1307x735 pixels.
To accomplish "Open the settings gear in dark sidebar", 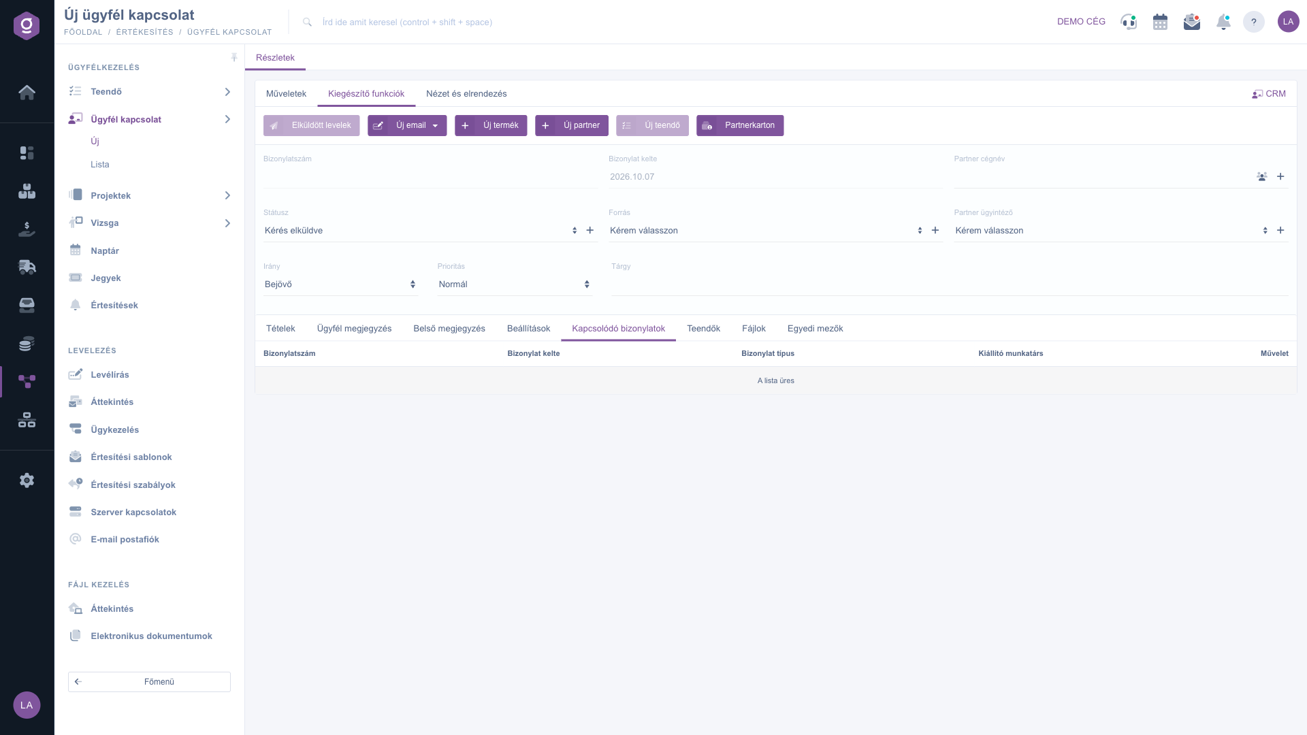I will click(x=27, y=480).
